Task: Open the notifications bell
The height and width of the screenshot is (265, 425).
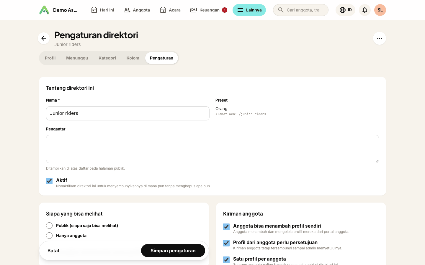Action: pos(365,10)
